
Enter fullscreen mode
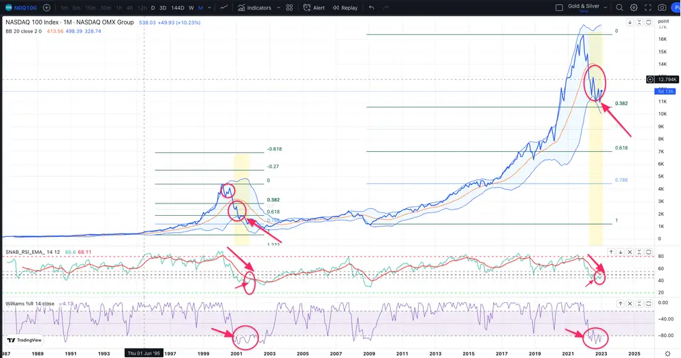click(648, 7)
